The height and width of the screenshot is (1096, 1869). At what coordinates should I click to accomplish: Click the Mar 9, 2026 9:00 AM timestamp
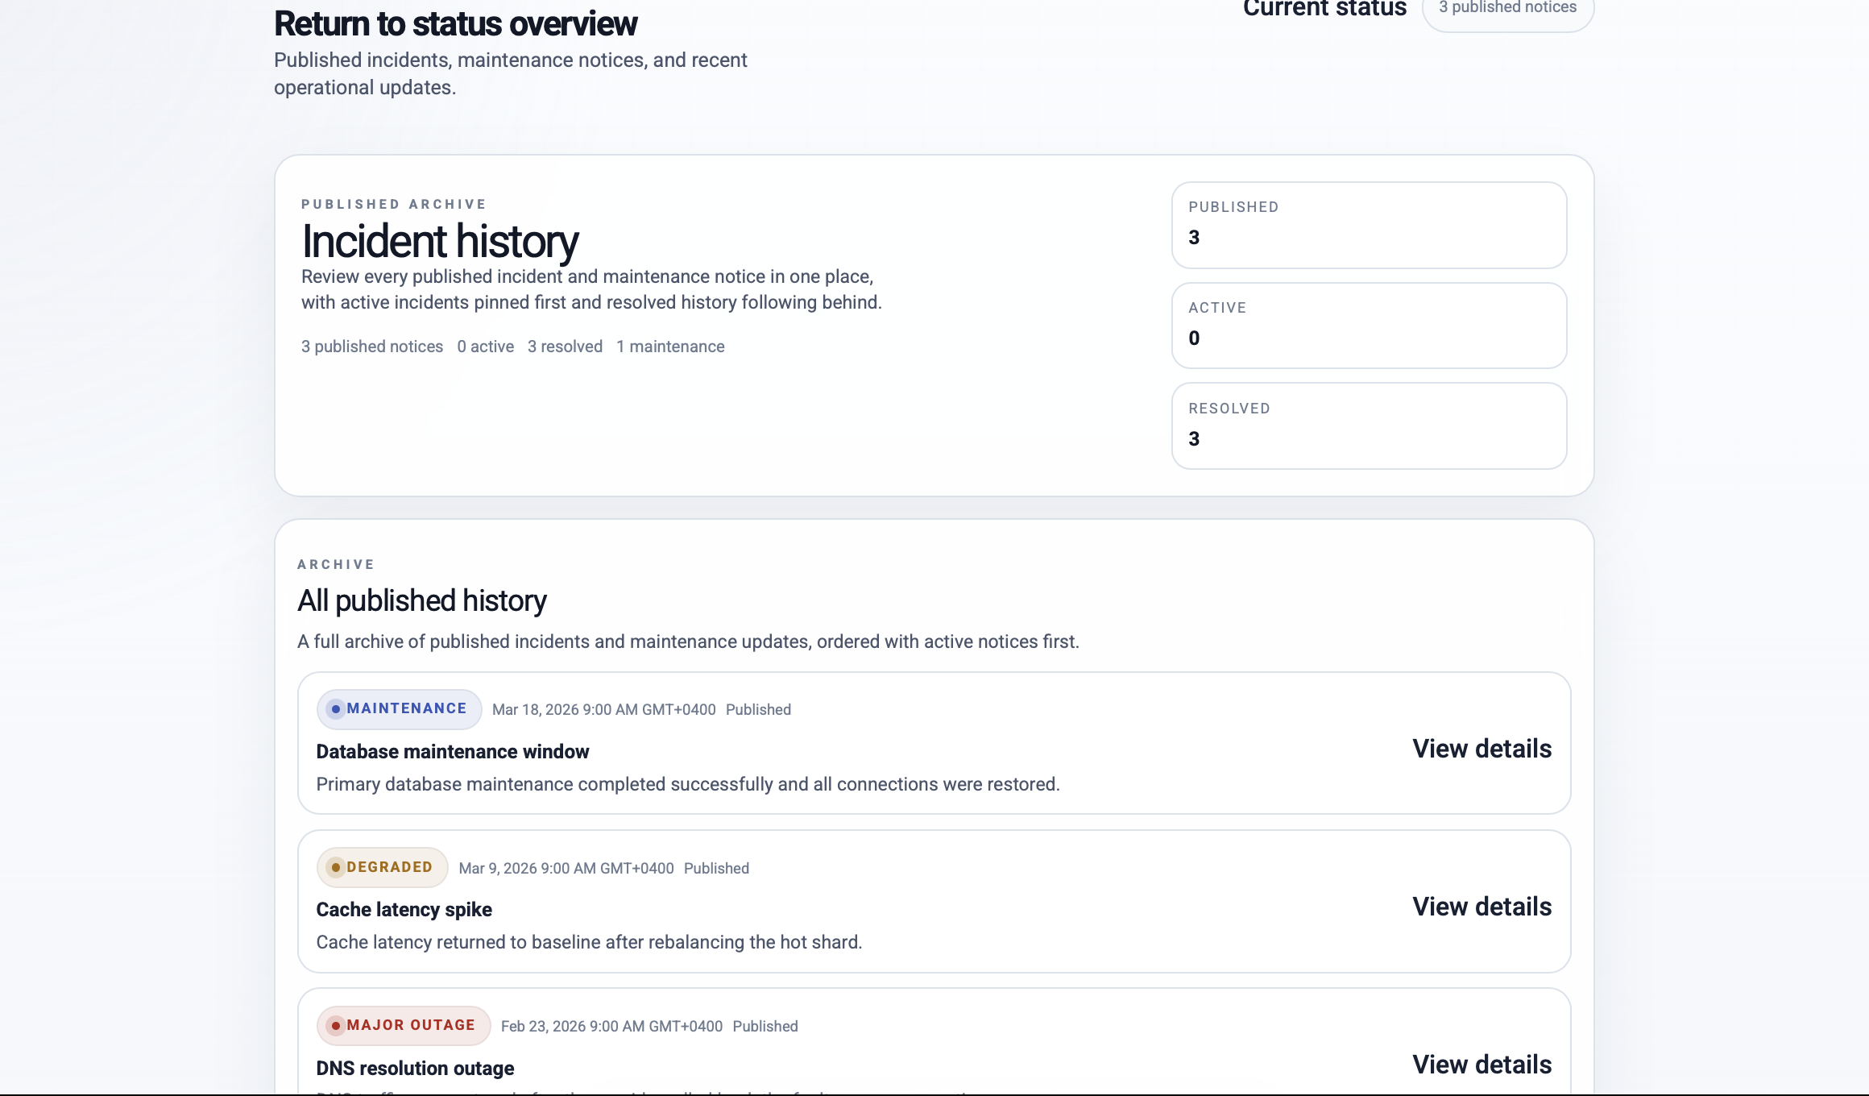[x=566, y=869]
